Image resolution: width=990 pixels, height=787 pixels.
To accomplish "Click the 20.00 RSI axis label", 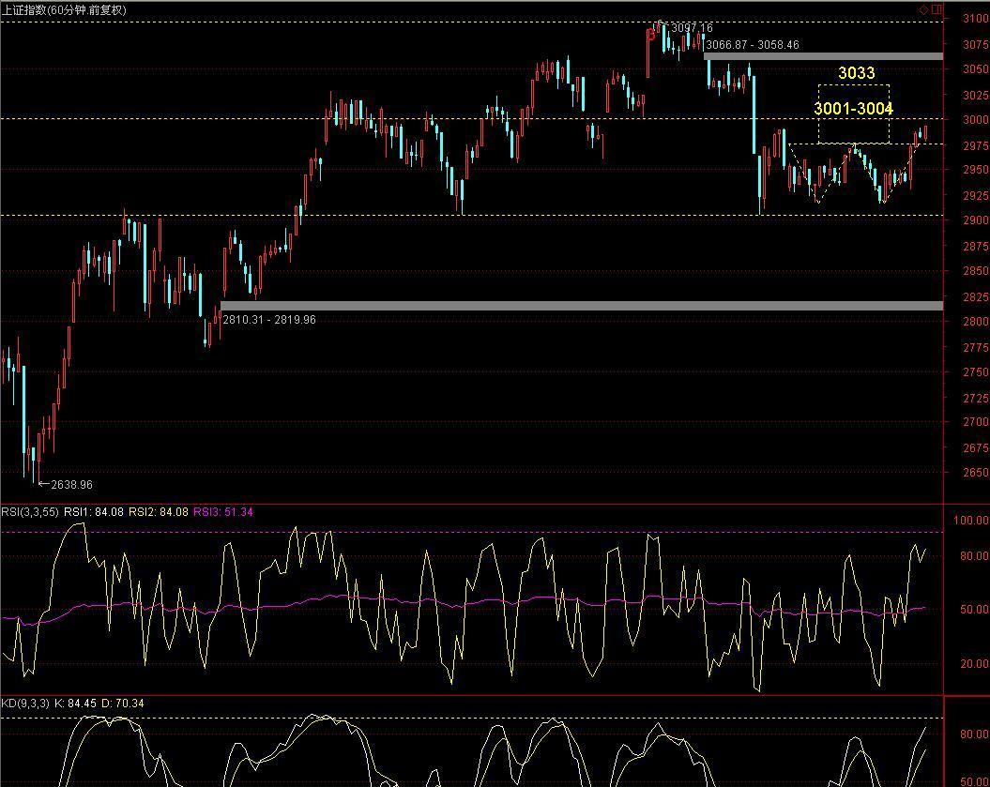I will point(974,663).
